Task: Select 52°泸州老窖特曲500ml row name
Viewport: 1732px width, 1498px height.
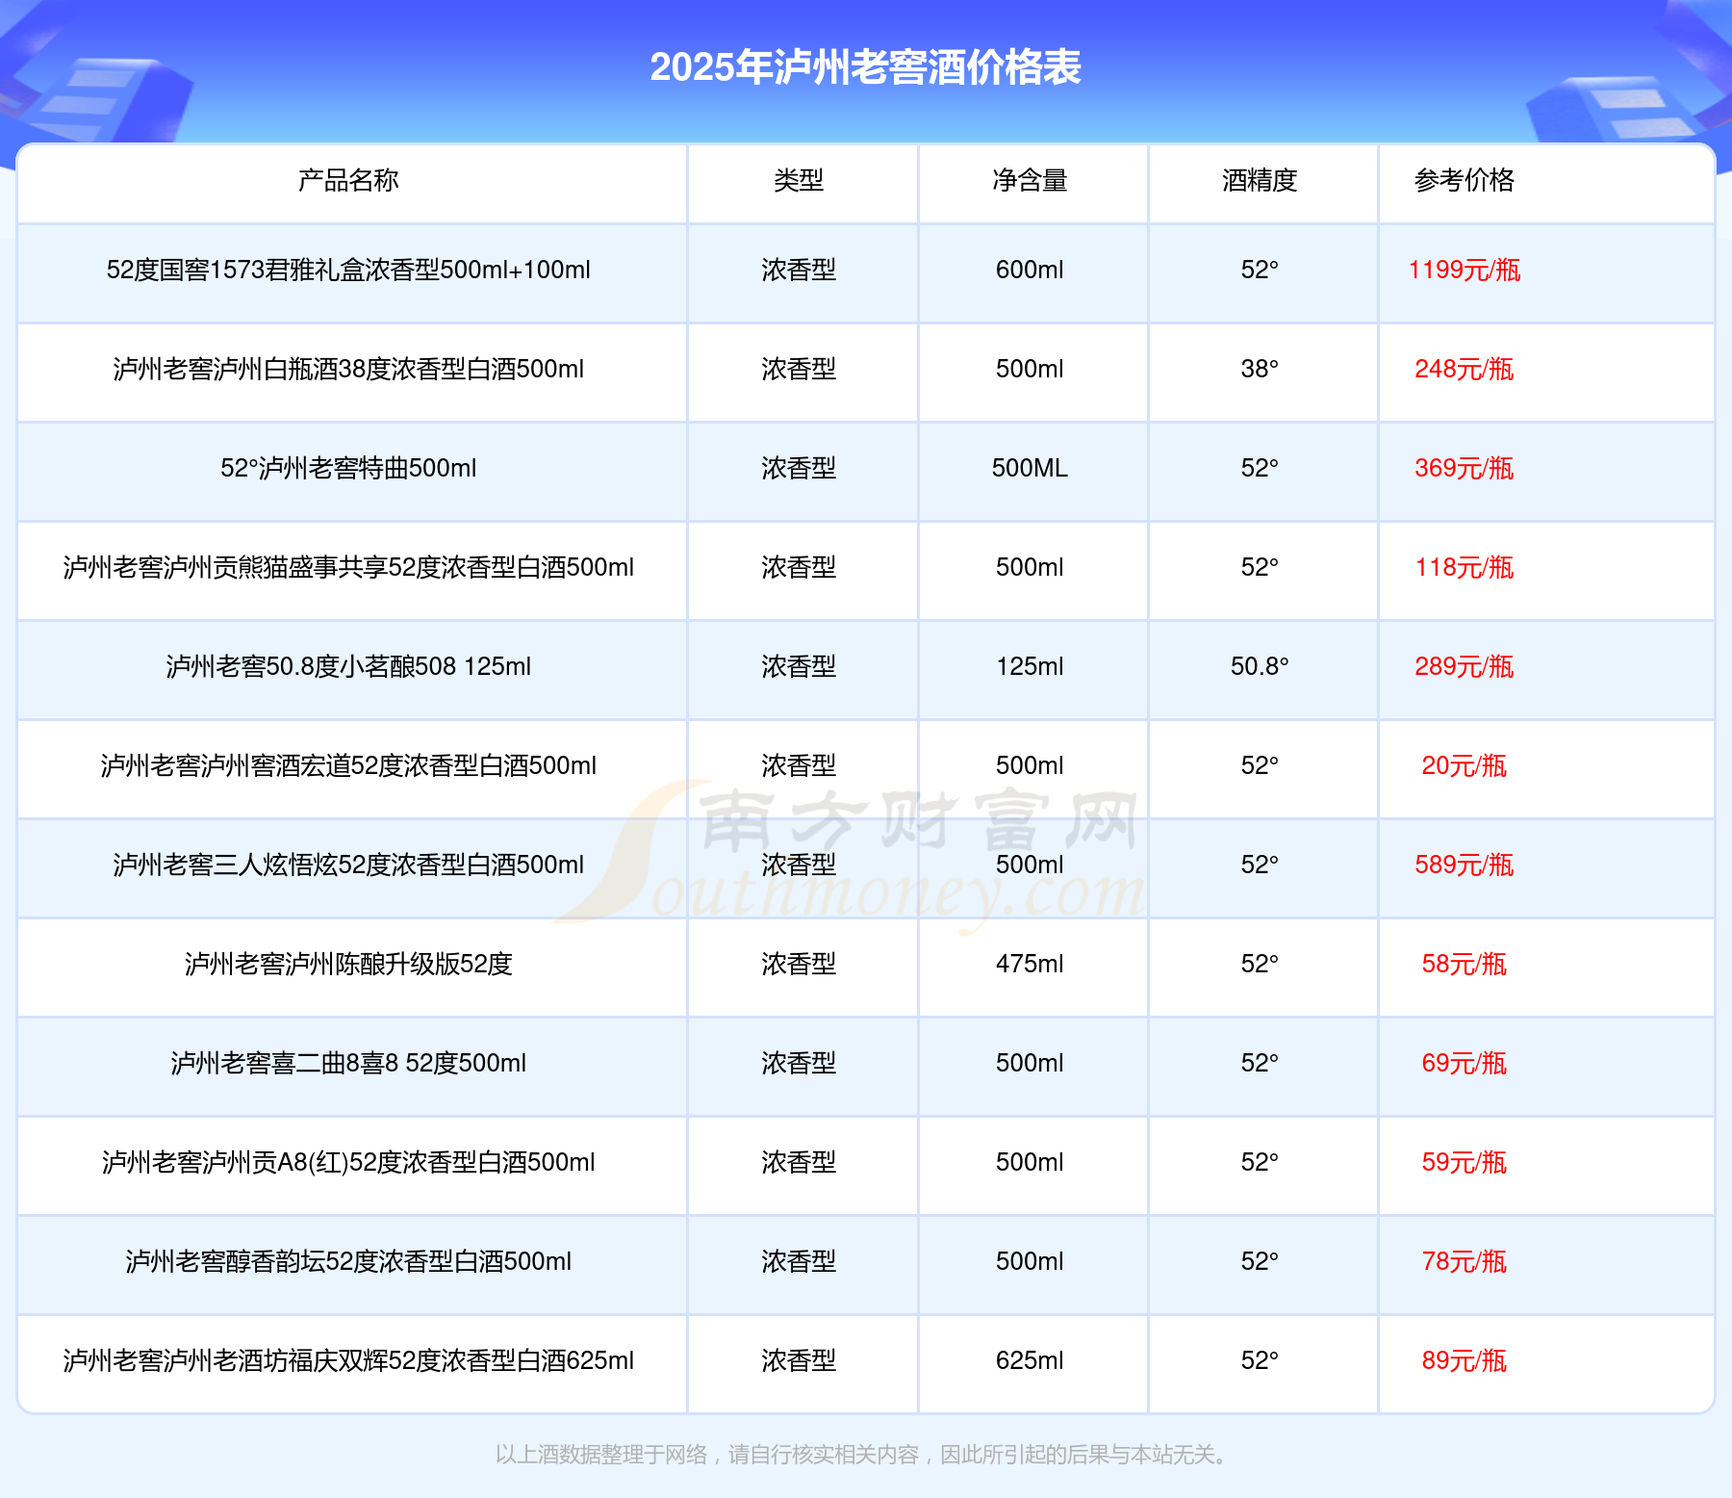Action: pos(348,468)
